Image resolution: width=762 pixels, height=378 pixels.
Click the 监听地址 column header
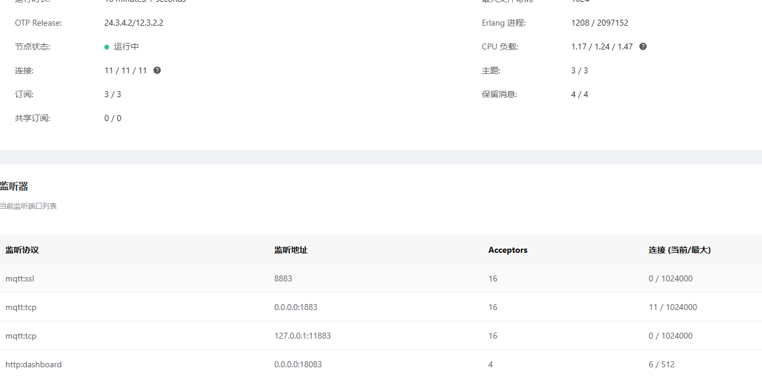coord(291,250)
